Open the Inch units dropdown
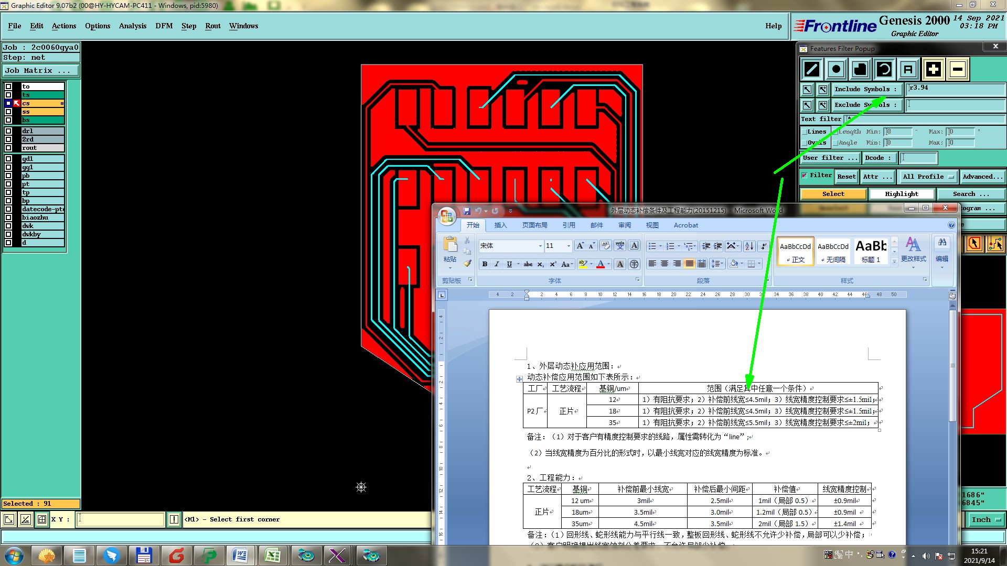Viewport: 1007px width, 566px height. pyautogui.click(x=985, y=519)
